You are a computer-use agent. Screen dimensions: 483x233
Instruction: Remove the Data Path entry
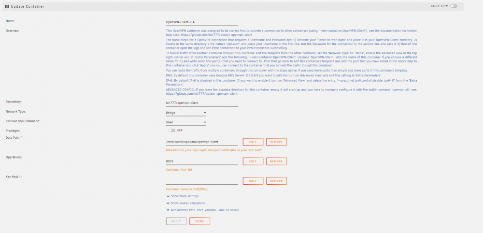pos(276,142)
